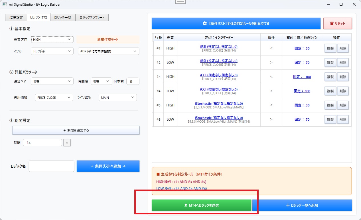Viewport: 361px width, 220px height.
Task: Delete row #2 with 削除
Action: point(343,63)
